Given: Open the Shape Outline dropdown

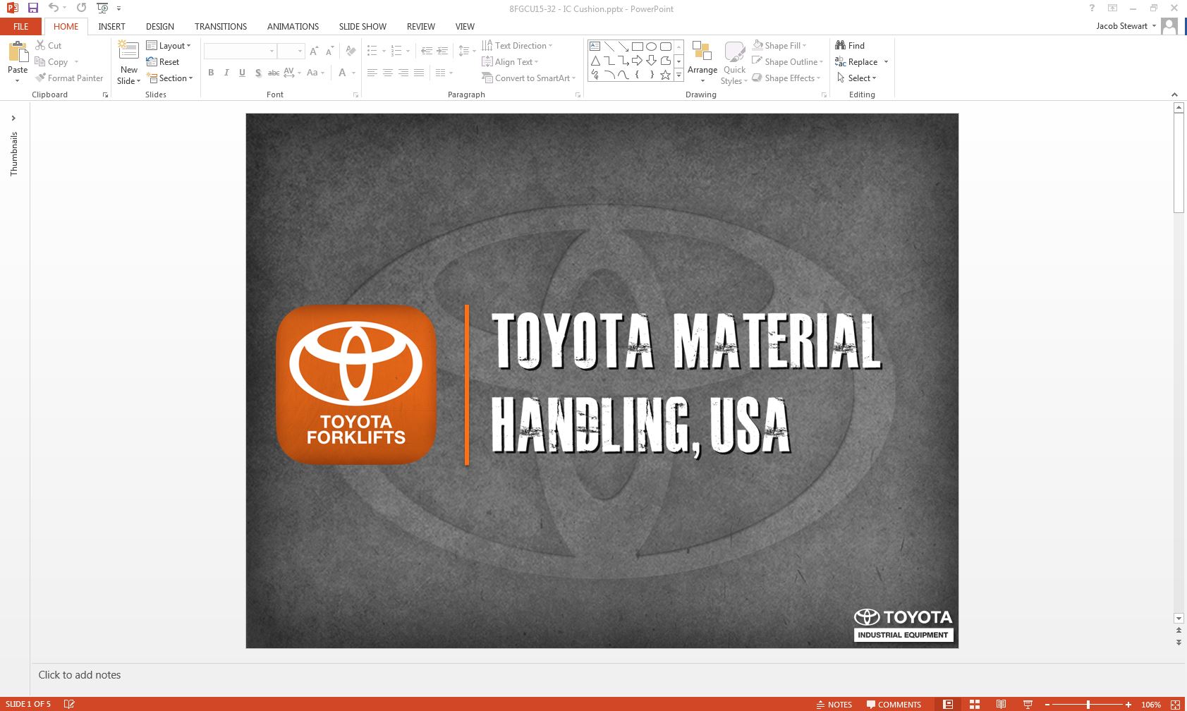Looking at the screenshot, I should 787,62.
